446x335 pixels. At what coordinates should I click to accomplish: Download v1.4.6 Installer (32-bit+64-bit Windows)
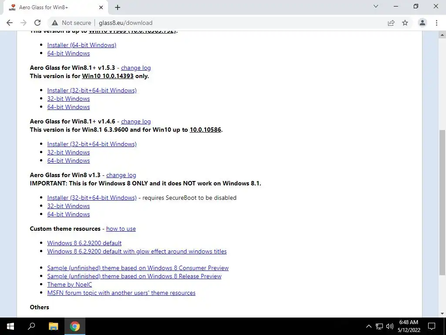(92, 144)
